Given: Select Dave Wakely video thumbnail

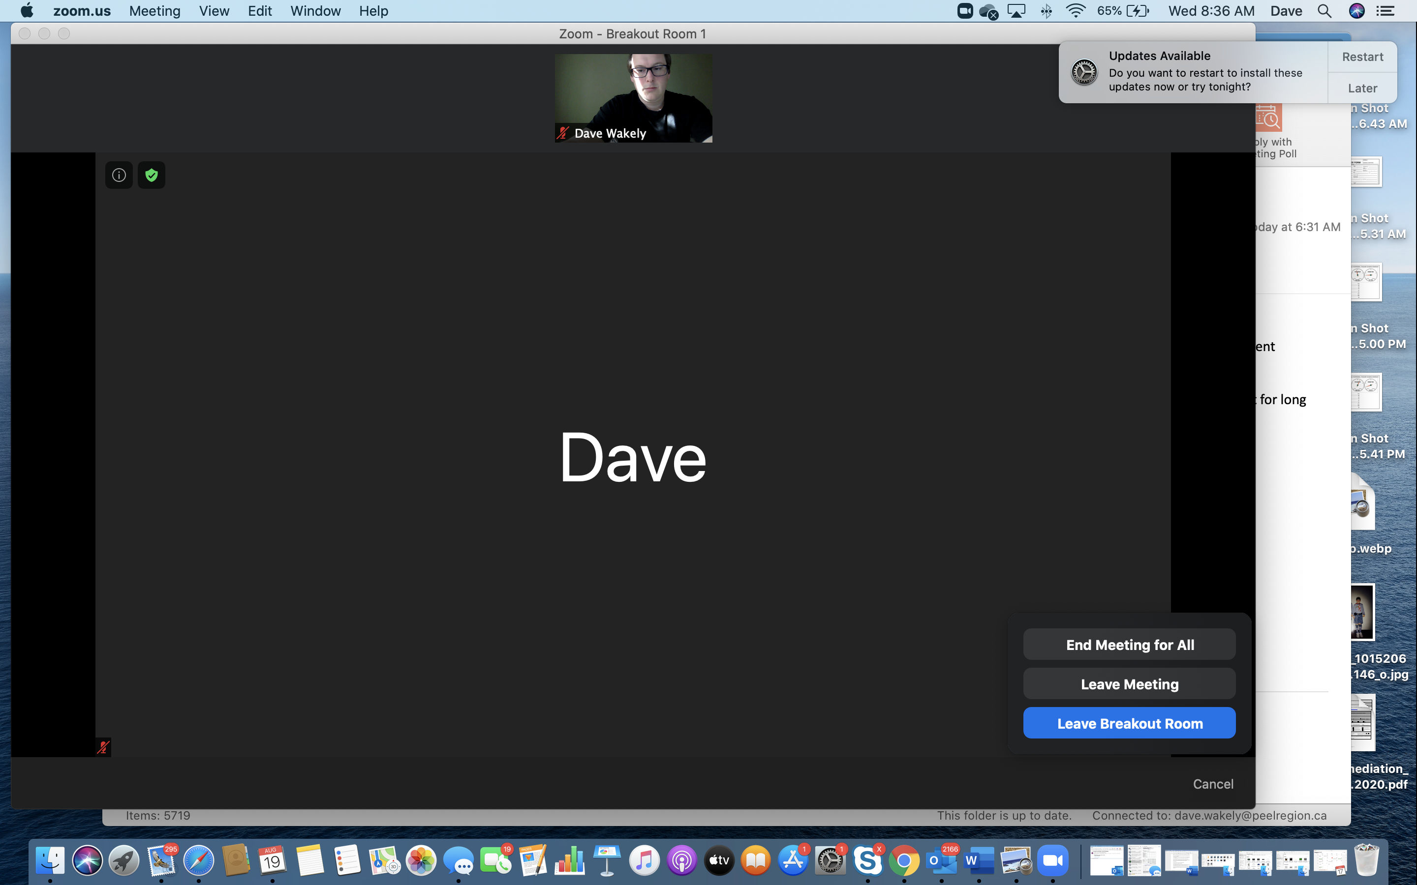Looking at the screenshot, I should (x=634, y=98).
